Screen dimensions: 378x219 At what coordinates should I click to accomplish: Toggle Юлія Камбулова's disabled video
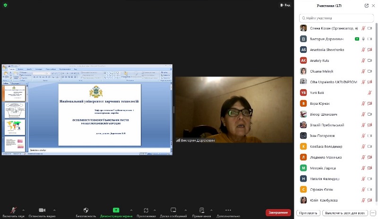click(369, 200)
